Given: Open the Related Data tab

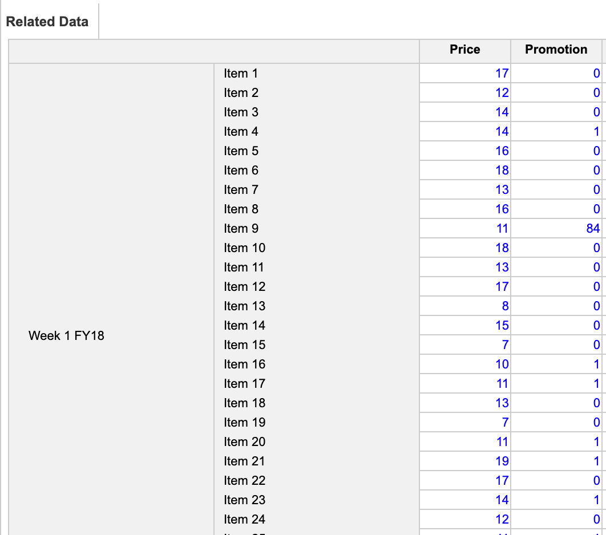Looking at the screenshot, I should (47, 22).
